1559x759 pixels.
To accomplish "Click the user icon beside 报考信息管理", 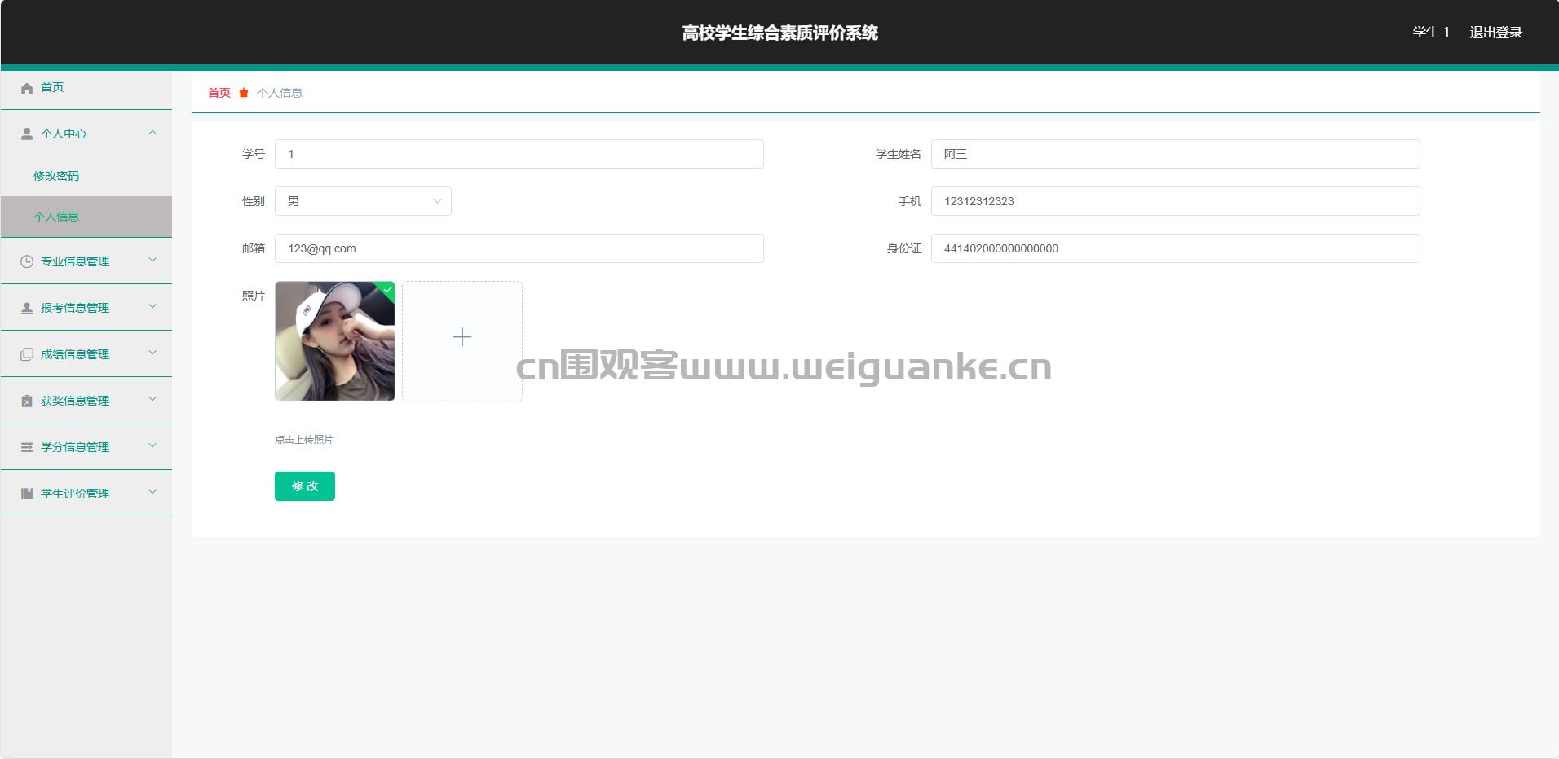I will [27, 308].
